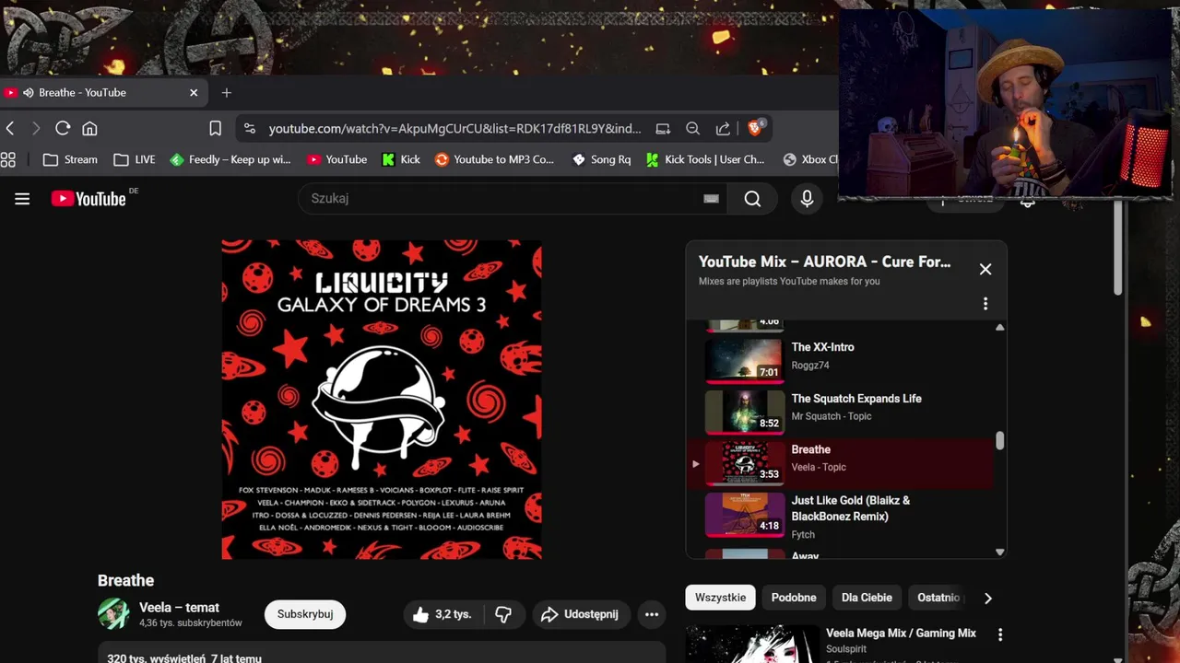Viewport: 1180px width, 663px height.
Task: Close the YouTube Mix playlist panel
Action: pyautogui.click(x=985, y=269)
